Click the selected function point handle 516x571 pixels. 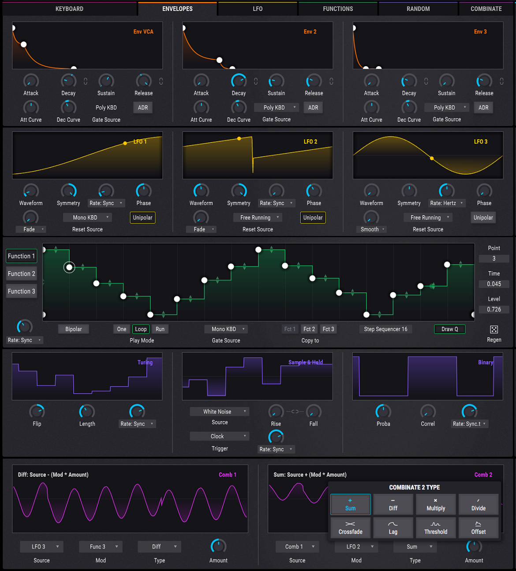click(x=69, y=267)
